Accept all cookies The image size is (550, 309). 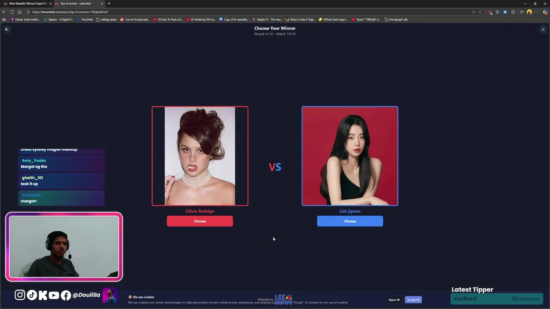coord(413,300)
